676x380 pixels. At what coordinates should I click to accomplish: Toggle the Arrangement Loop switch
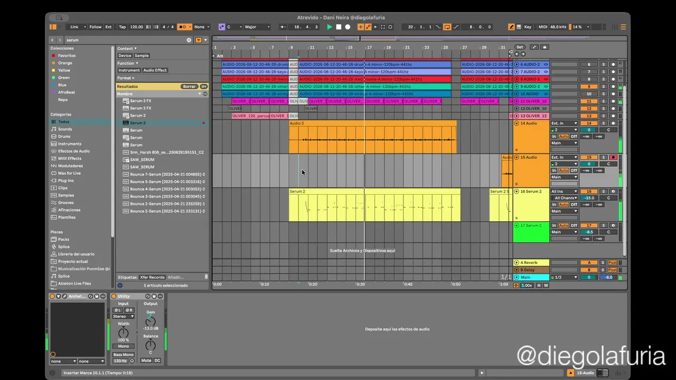coord(447,27)
